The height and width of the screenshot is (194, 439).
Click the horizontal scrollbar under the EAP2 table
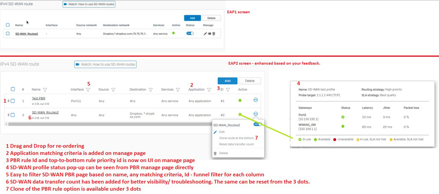(x=111, y=124)
